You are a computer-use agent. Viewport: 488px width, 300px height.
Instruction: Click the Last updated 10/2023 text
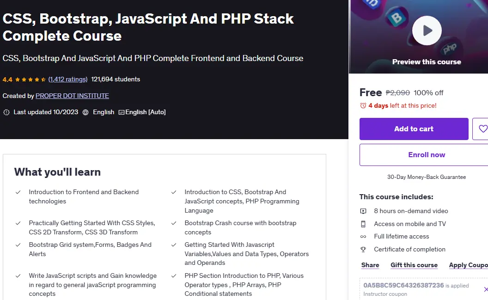pyautogui.click(x=46, y=112)
